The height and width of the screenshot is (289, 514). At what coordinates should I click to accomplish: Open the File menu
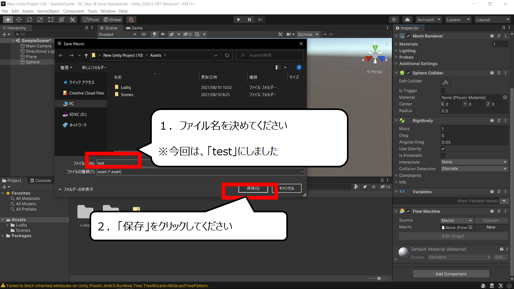point(5,11)
